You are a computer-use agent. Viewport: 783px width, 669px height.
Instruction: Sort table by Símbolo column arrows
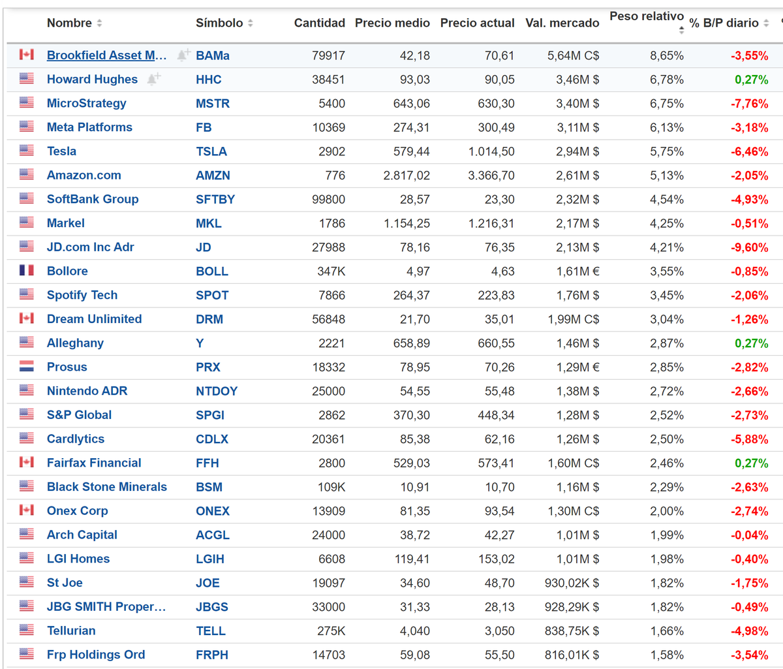point(251,23)
